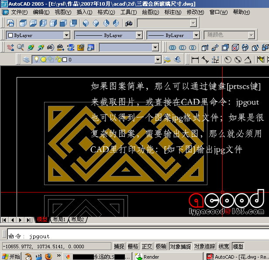The image size is (269, 260).
Task: Select the Aligned Dimension tool
Action: (x=205, y=60)
